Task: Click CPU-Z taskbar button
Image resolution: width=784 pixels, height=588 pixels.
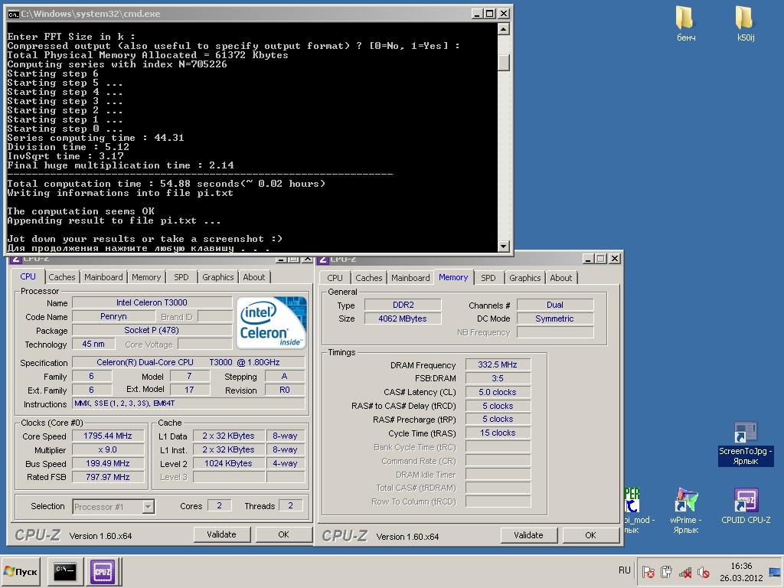Action: (x=102, y=571)
